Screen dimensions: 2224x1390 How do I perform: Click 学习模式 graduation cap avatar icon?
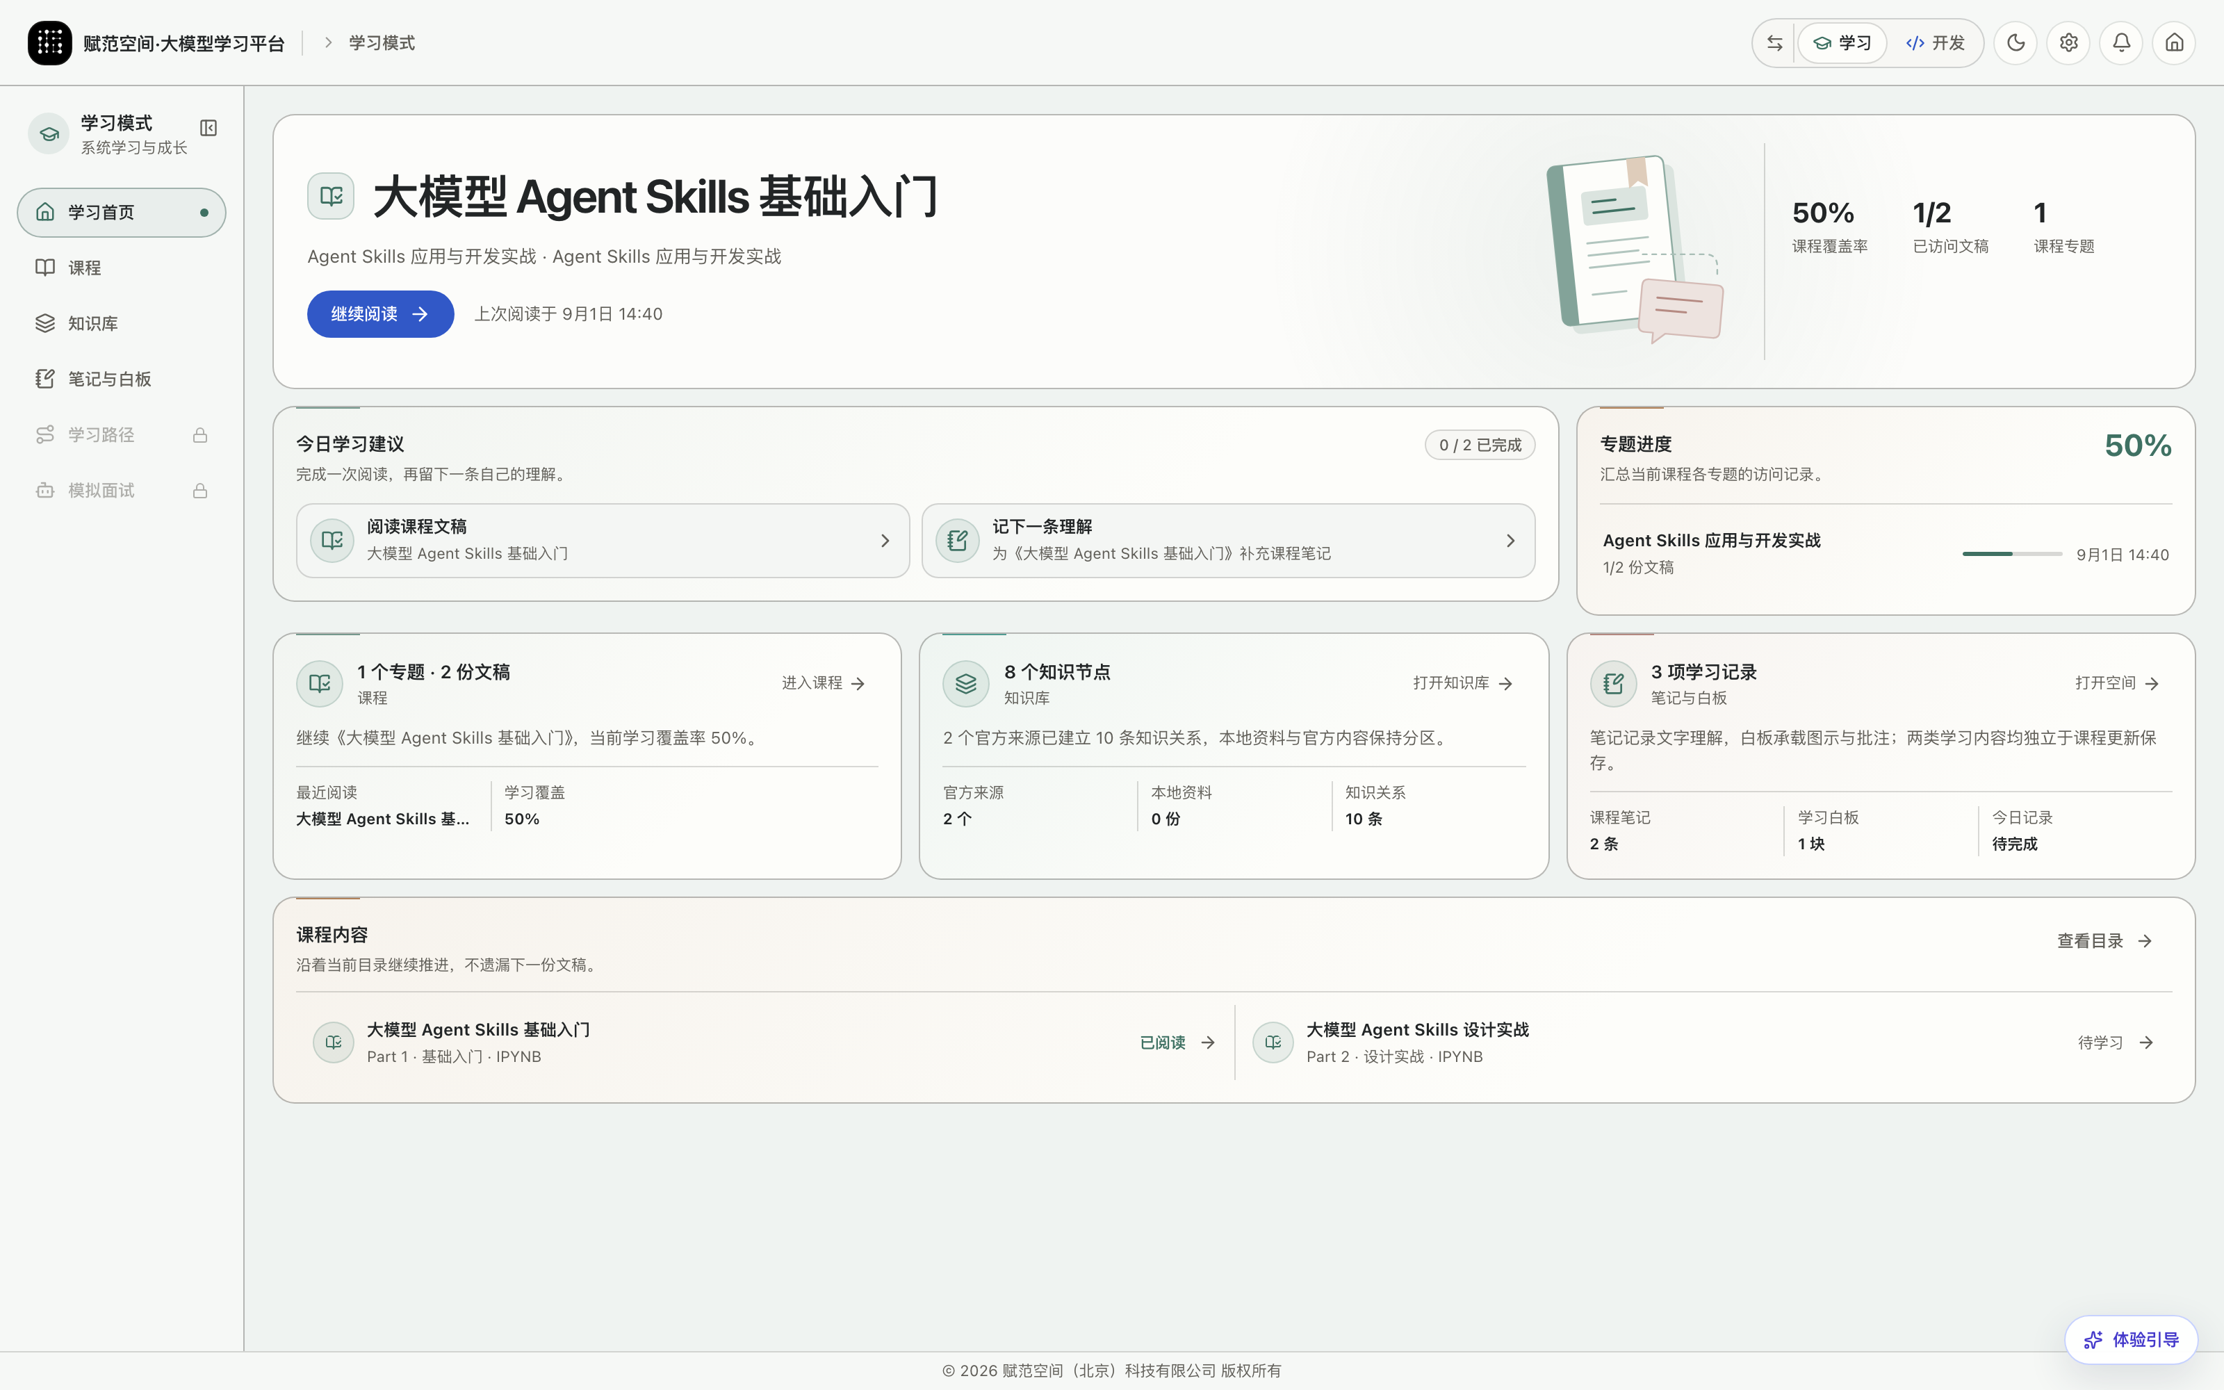click(49, 134)
